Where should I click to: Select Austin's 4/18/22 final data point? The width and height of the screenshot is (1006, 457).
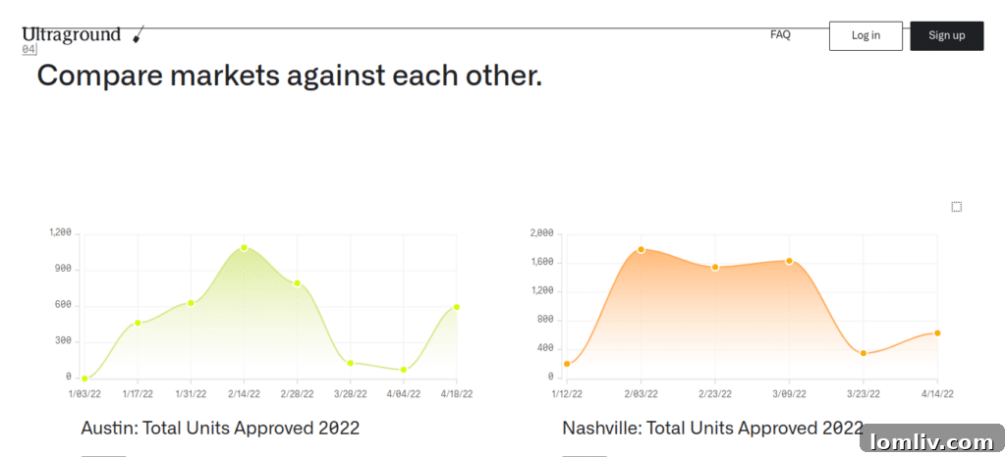tap(457, 307)
